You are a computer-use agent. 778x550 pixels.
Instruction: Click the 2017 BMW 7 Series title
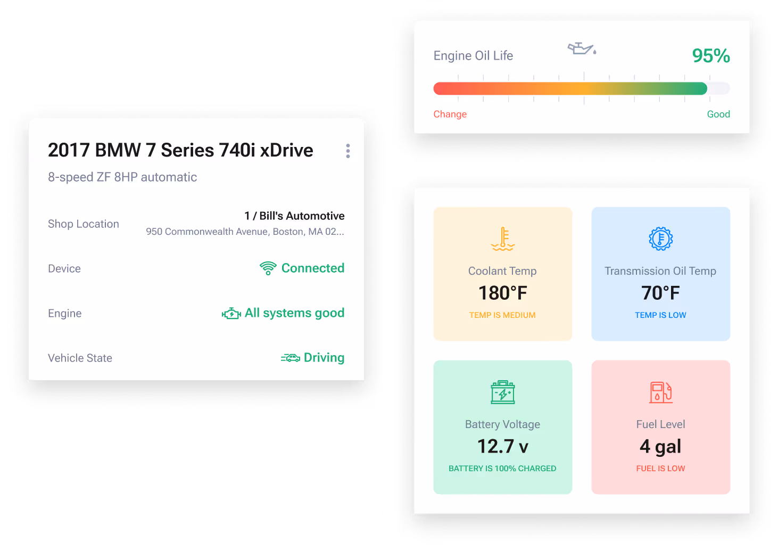coord(180,150)
